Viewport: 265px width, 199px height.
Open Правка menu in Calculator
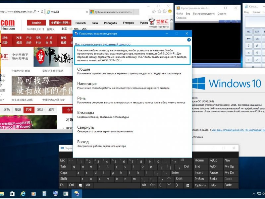[256, 12]
